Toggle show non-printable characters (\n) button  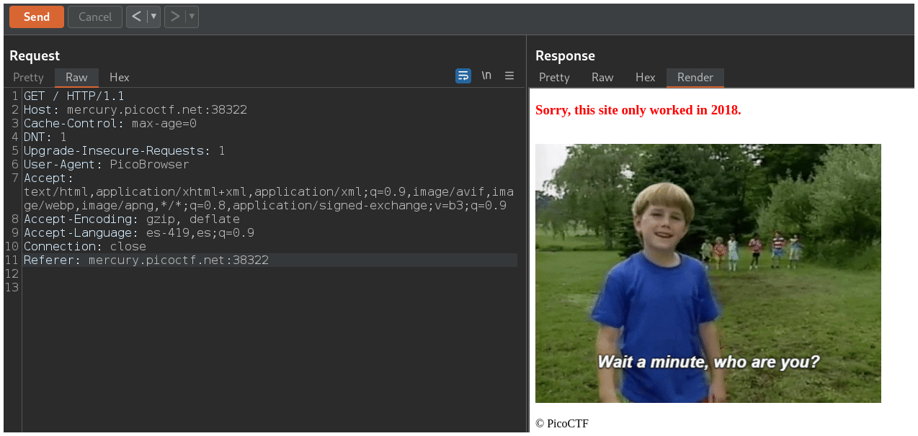[486, 76]
